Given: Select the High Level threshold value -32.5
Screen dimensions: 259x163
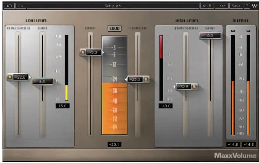Looking at the screenshot, I should coord(184,87).
